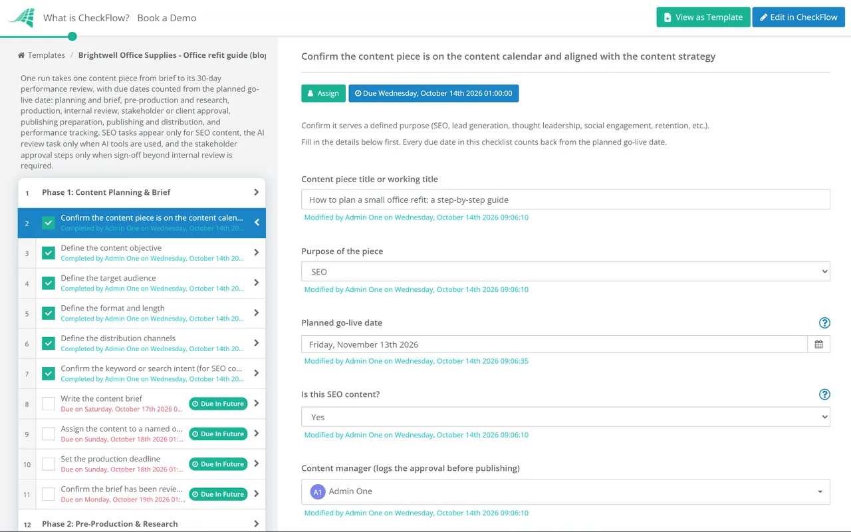Check Assign the content to a named owner task
The height and width of the screenshot is (532, 851).
click(49, 434)
